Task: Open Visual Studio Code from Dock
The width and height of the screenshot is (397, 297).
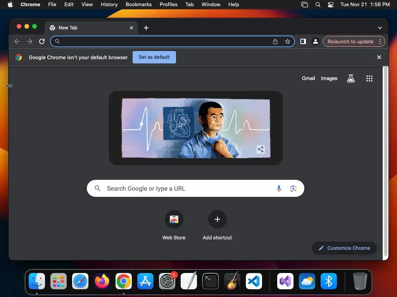Action: (x=254, y=281)
